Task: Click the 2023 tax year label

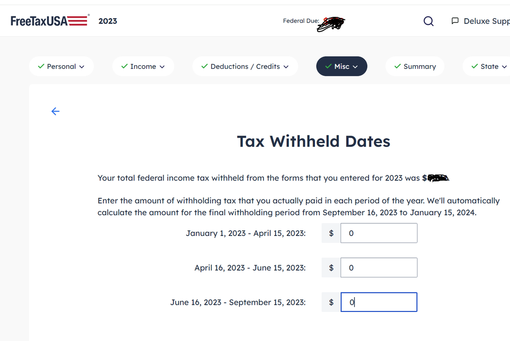Action: [108, 21]
